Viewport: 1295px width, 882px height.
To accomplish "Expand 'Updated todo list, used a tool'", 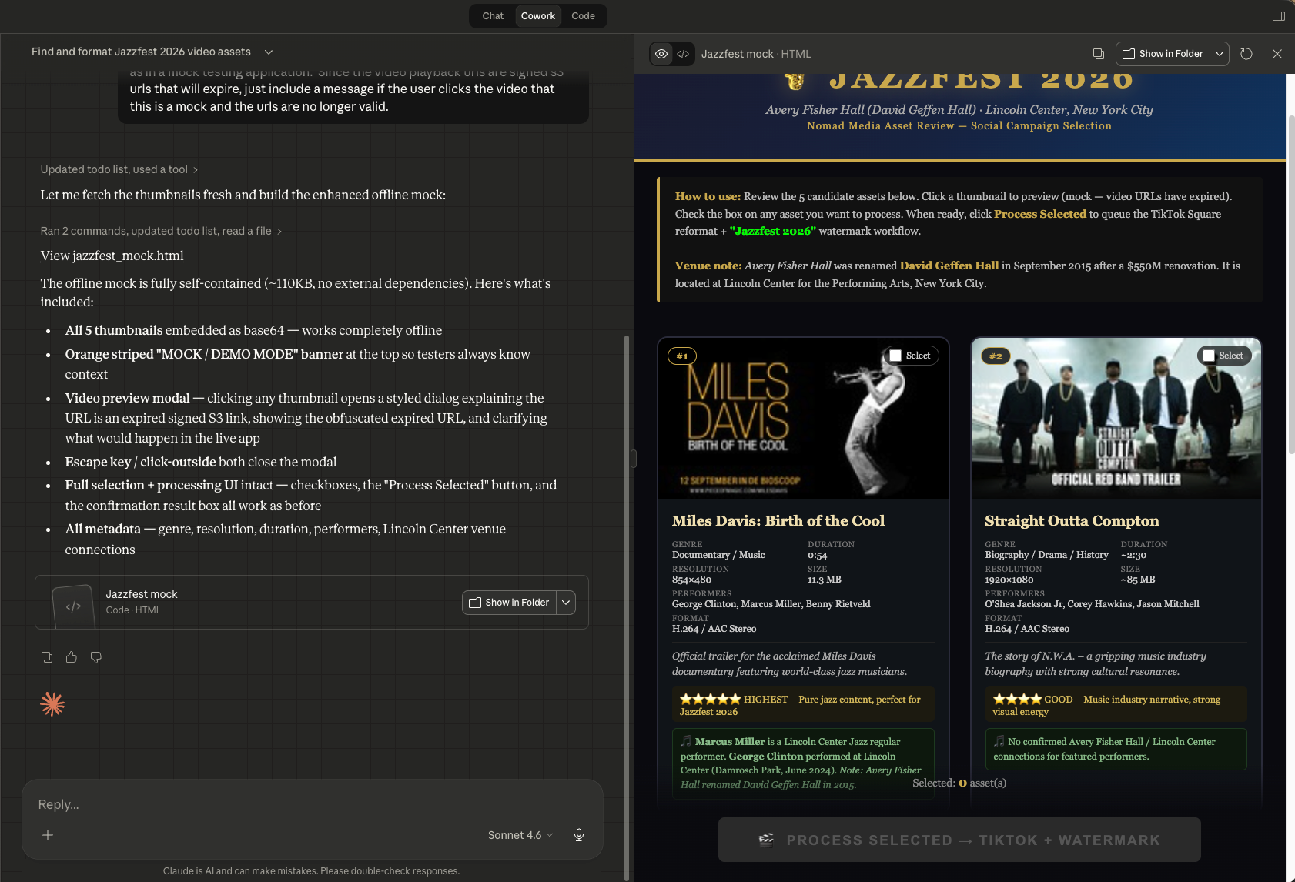I will point(119,169).
